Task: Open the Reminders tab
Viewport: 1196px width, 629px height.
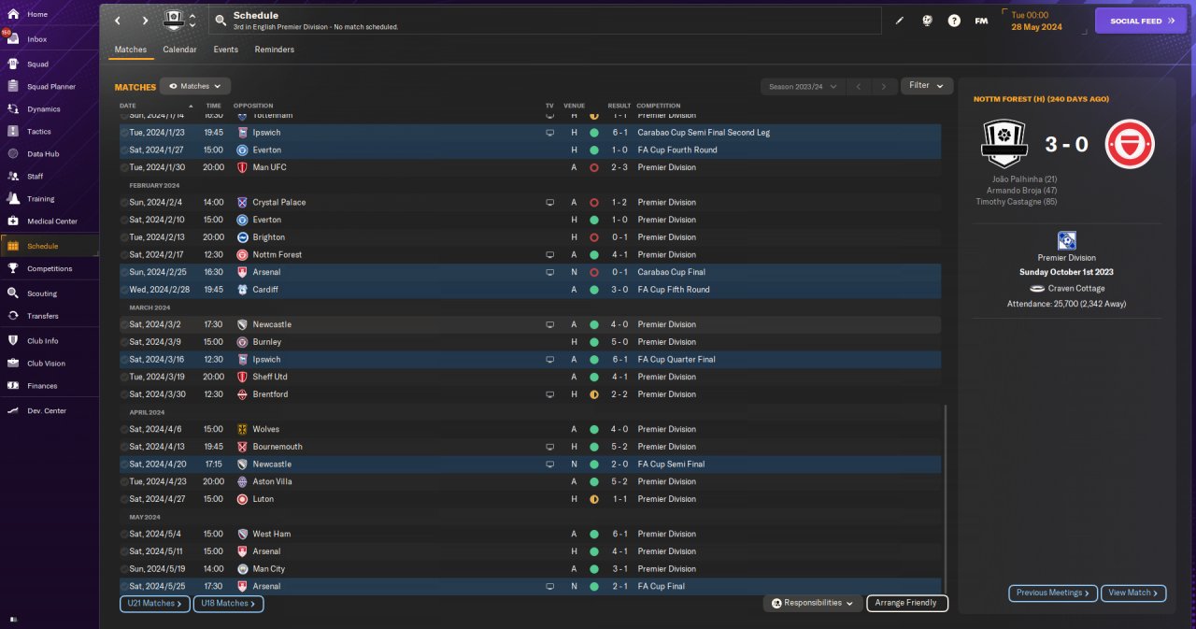Action: pyautogui.click(x=274, y=50)
